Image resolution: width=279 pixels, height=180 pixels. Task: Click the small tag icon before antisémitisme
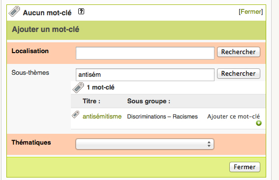point(76,115)
